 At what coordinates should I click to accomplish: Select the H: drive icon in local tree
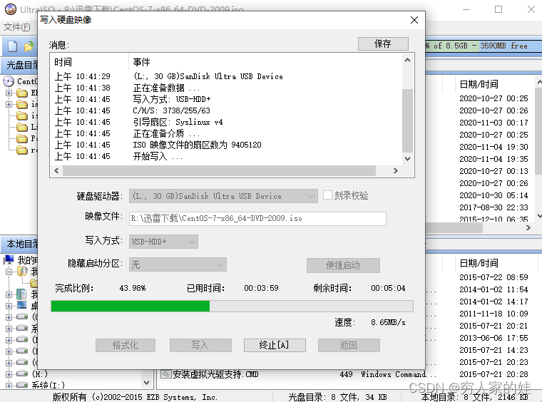(22, 373)
